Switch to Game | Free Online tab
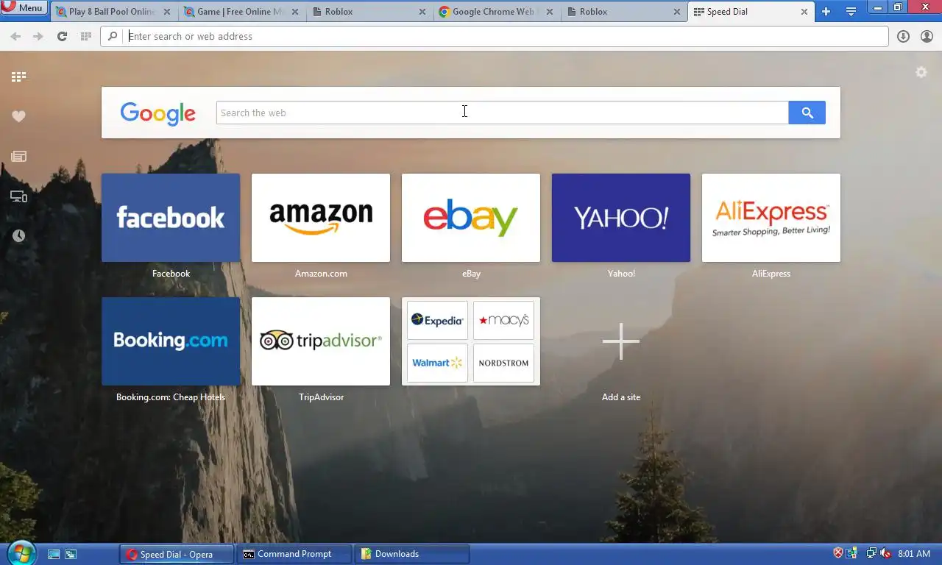The height and width of the screenshot is (565, 942). [240, 12]
